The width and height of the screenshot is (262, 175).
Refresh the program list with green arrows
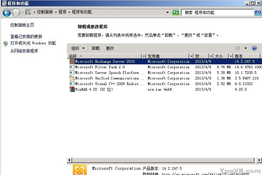pos(176,12)
